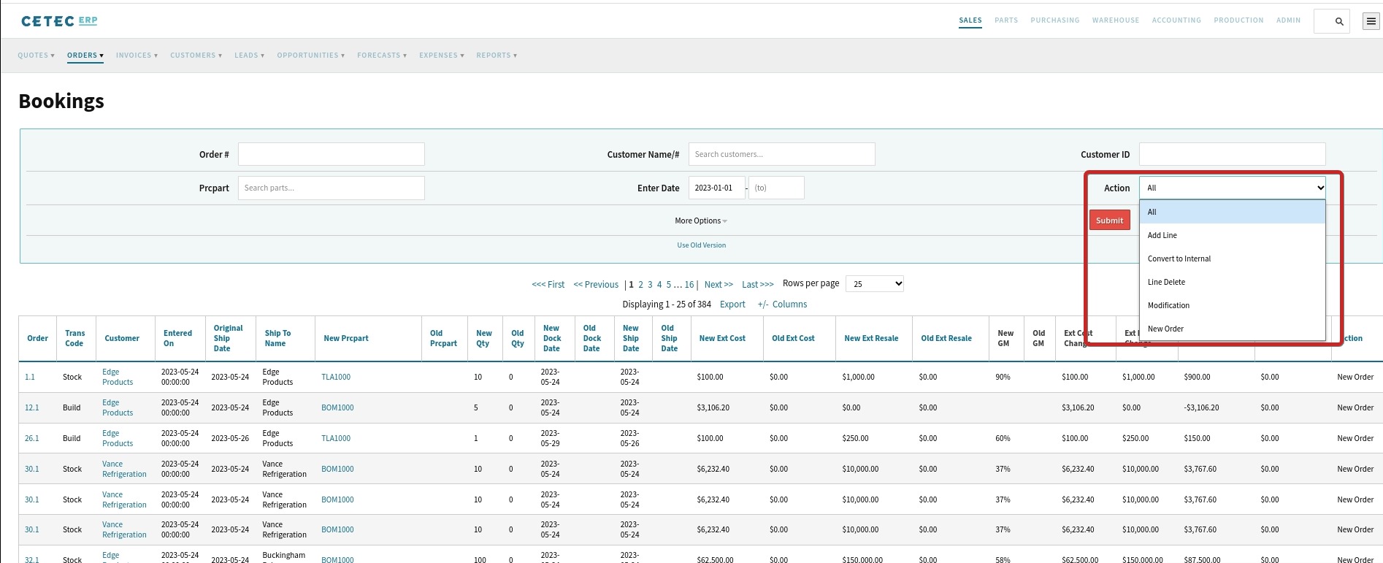Expand the Opportunities submenu
1383x563 pixels.
point(311,55)
